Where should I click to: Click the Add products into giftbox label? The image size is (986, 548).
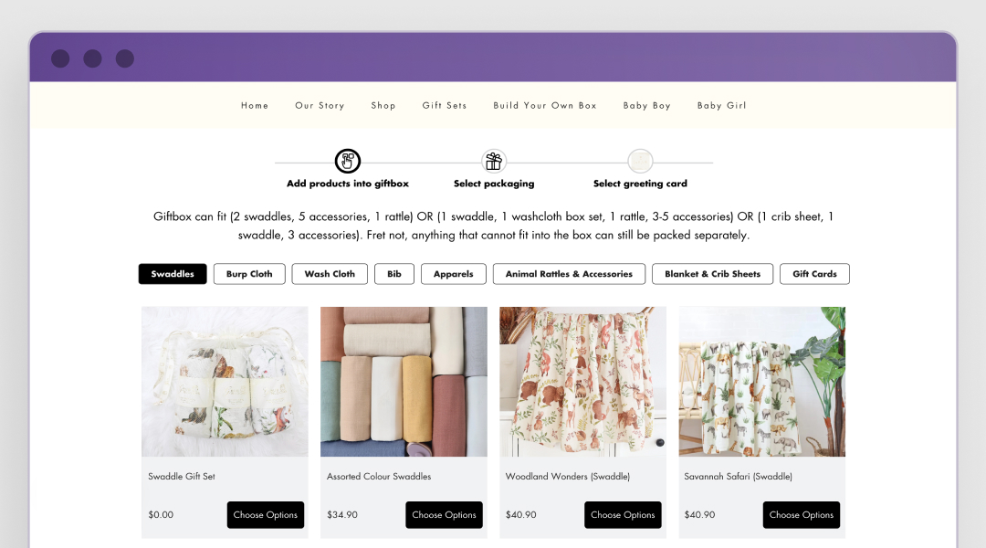click(x=348, y=184)
